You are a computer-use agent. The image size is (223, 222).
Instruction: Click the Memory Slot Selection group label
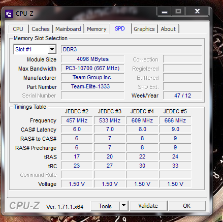pos(41,38)
